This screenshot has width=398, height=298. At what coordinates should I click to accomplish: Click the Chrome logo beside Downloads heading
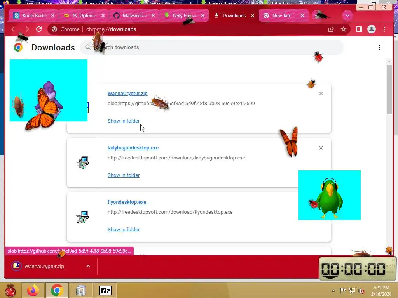[18, 47]
